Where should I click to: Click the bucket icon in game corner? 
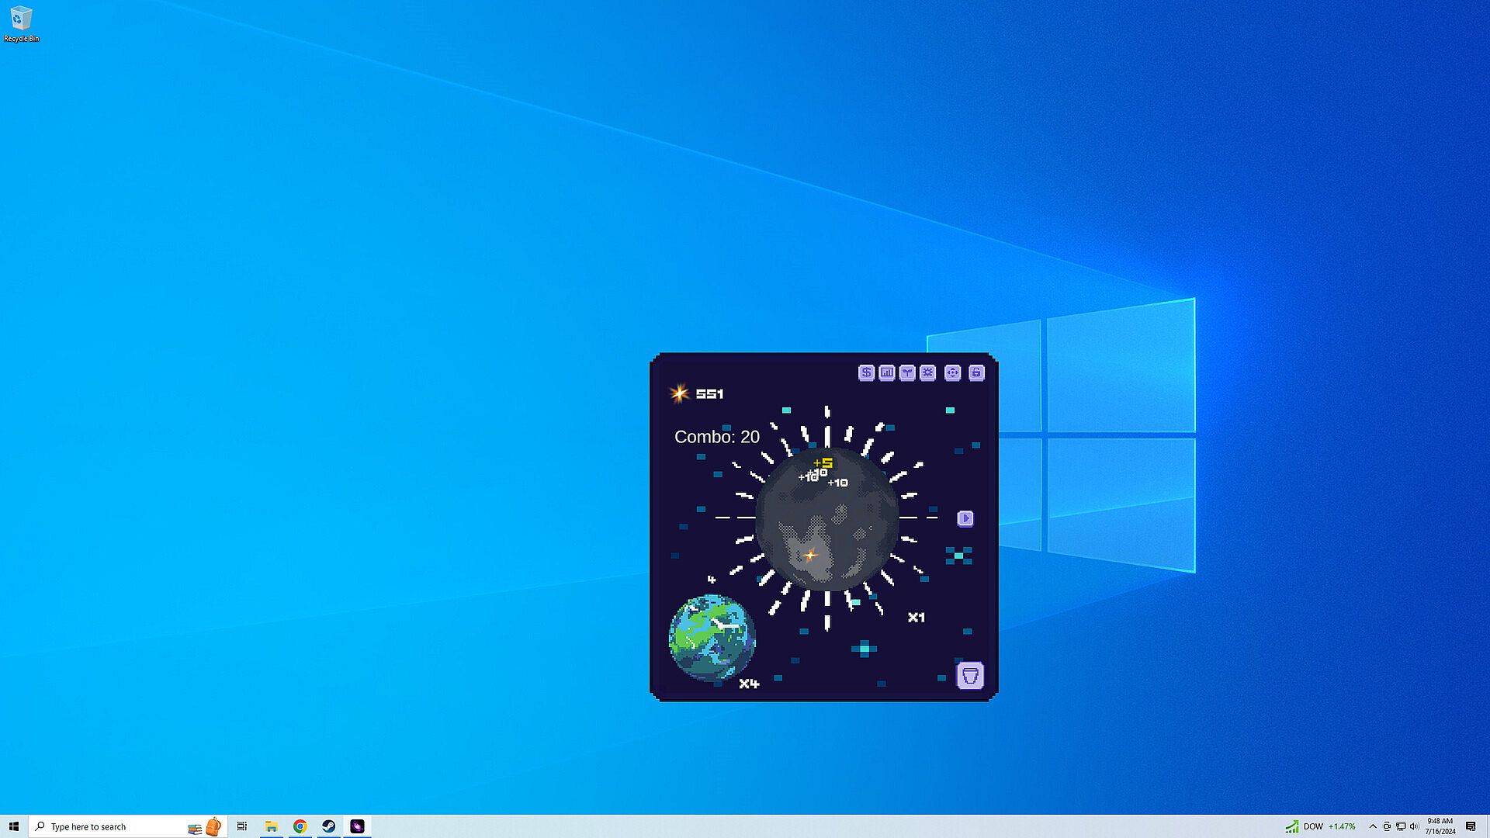[969, 675]
